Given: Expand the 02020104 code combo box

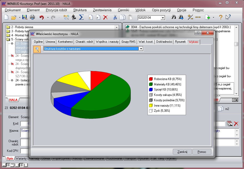Looking at the screenshot, I should tap(162, 18).
